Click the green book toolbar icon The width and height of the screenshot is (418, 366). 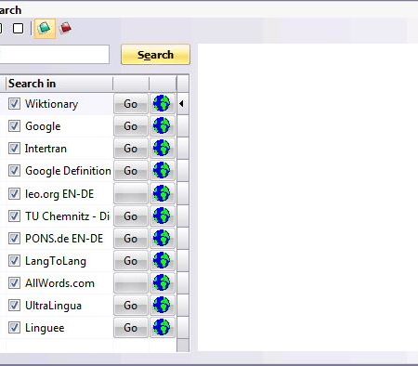point(45,29)
